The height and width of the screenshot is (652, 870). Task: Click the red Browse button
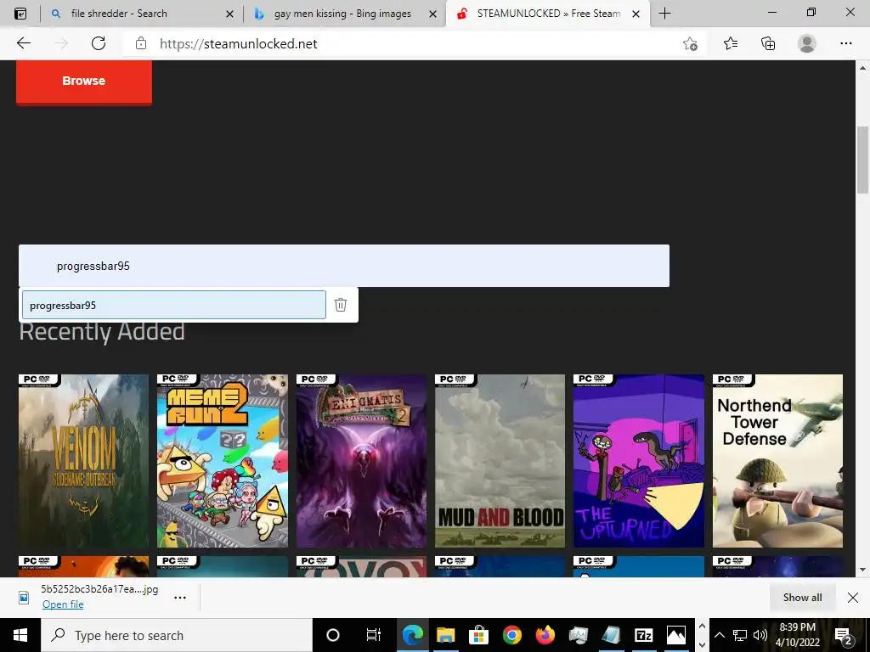coord(84,81)
